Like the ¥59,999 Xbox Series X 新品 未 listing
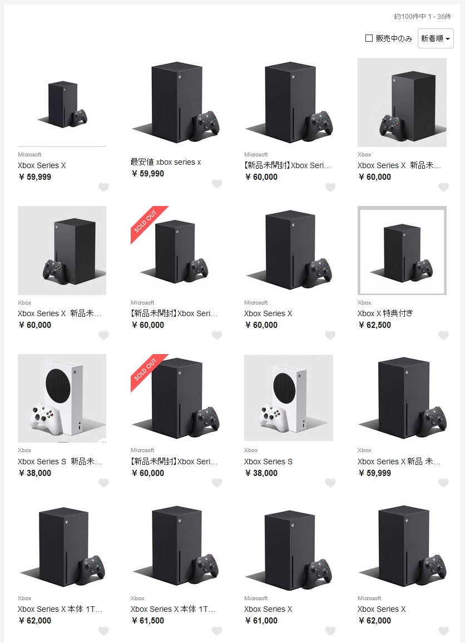 click(x=443, y=483)
